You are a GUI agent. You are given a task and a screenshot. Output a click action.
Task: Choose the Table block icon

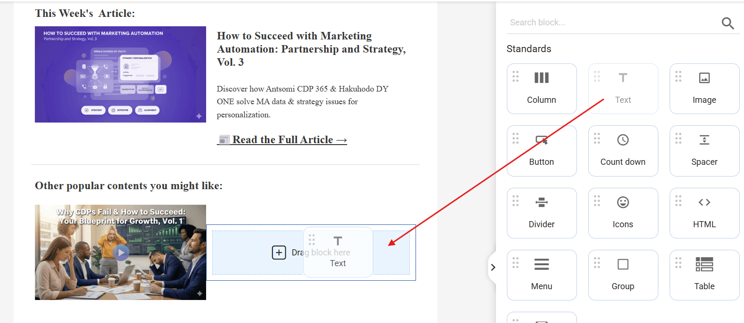[x=704, y=264]
